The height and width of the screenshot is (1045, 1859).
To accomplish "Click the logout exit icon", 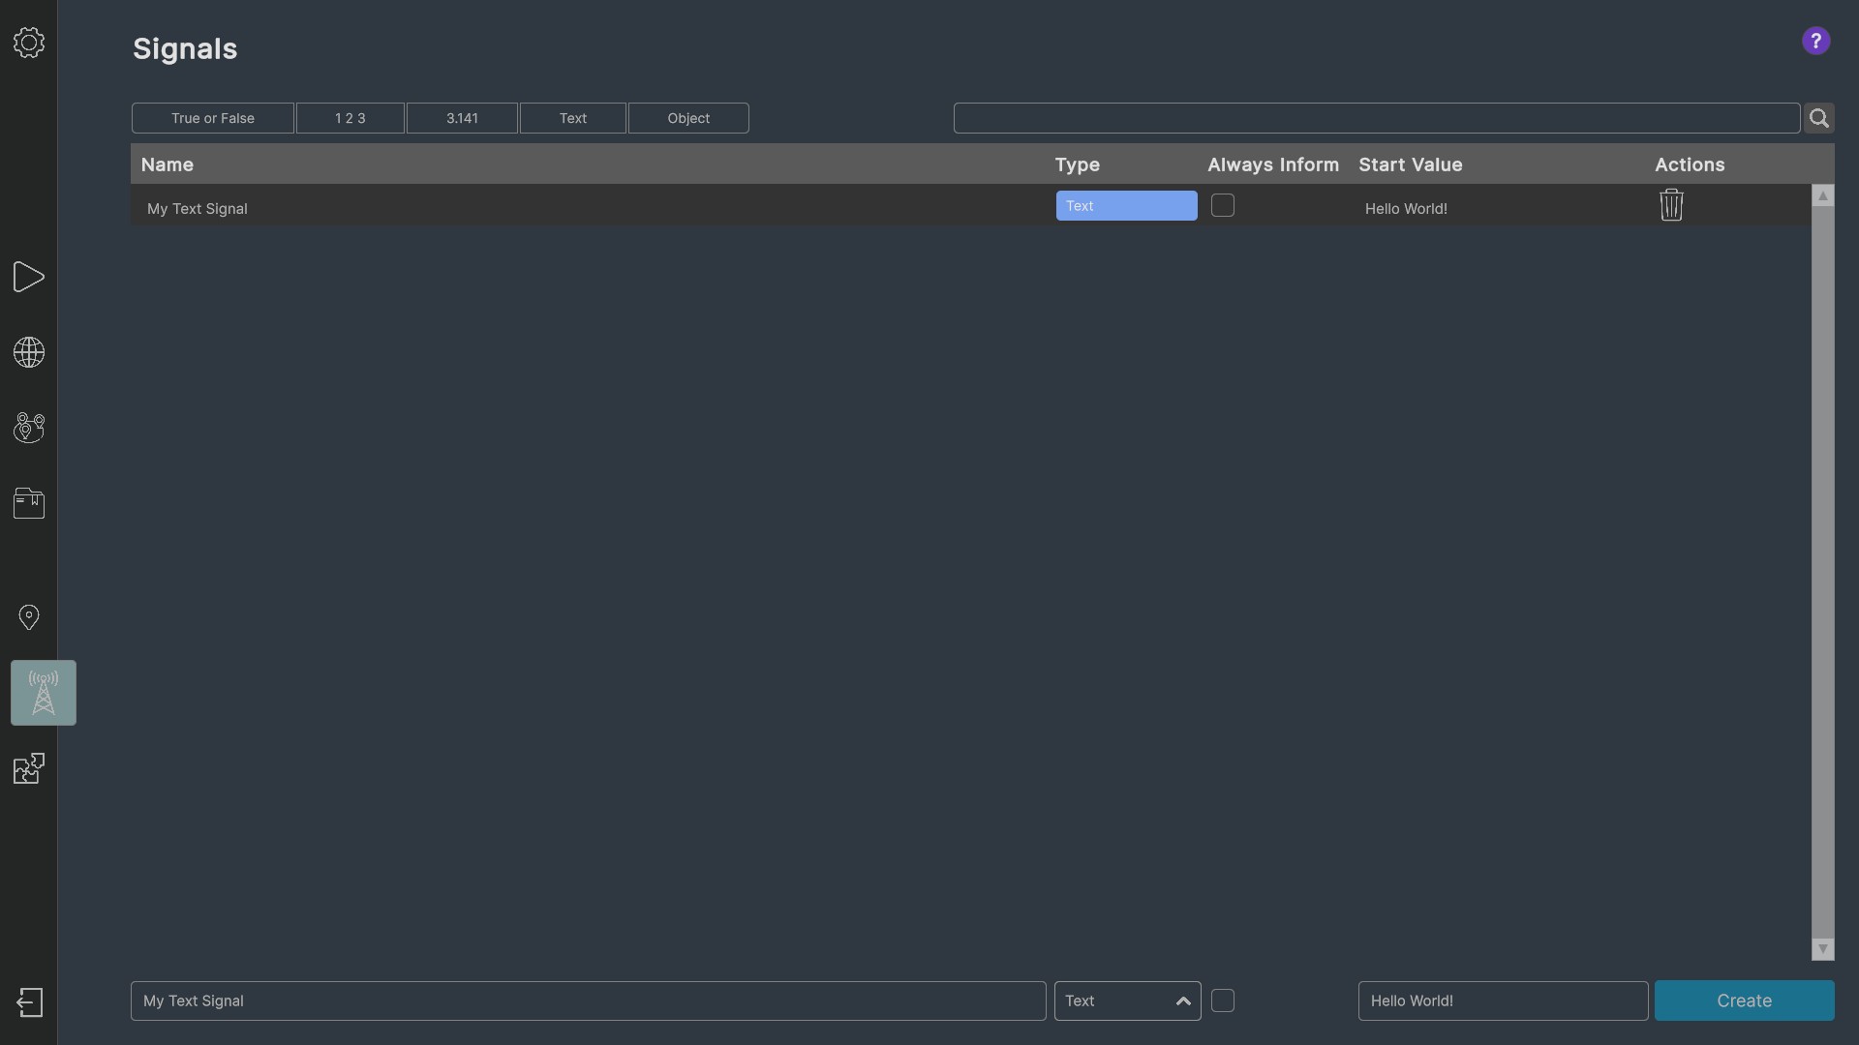I will pos(29,1002).
